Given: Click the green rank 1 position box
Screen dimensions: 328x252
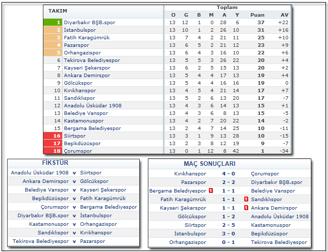Looking at the screenshot, I should pos(52,22).
